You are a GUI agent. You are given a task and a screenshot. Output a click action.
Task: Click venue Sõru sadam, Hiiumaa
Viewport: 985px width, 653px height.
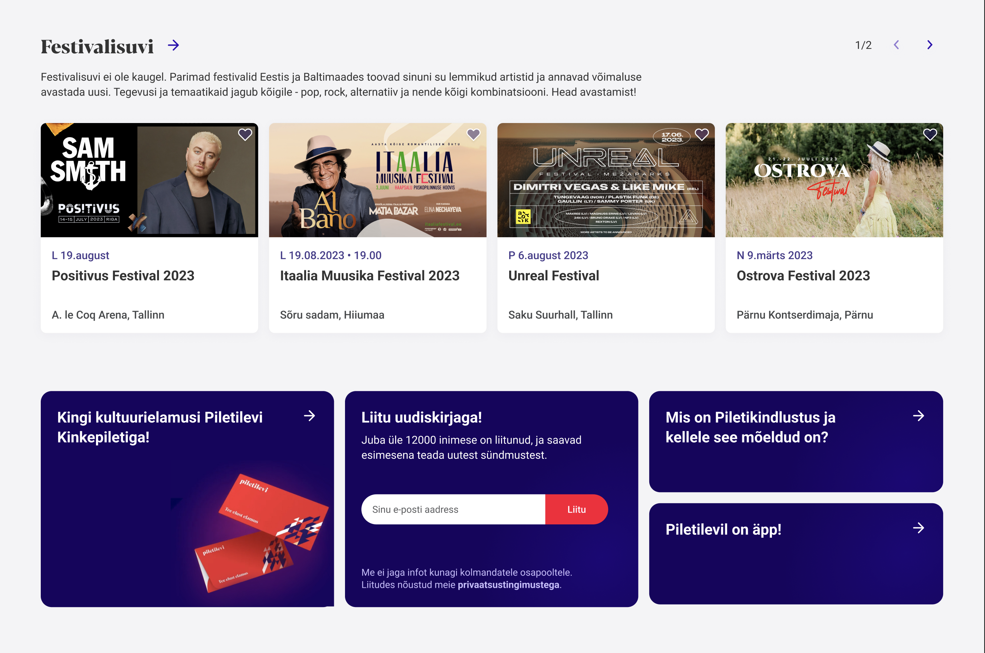(332, 315)
